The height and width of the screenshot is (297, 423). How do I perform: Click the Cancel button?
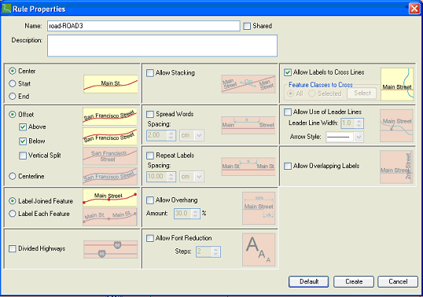click(398, 281)
